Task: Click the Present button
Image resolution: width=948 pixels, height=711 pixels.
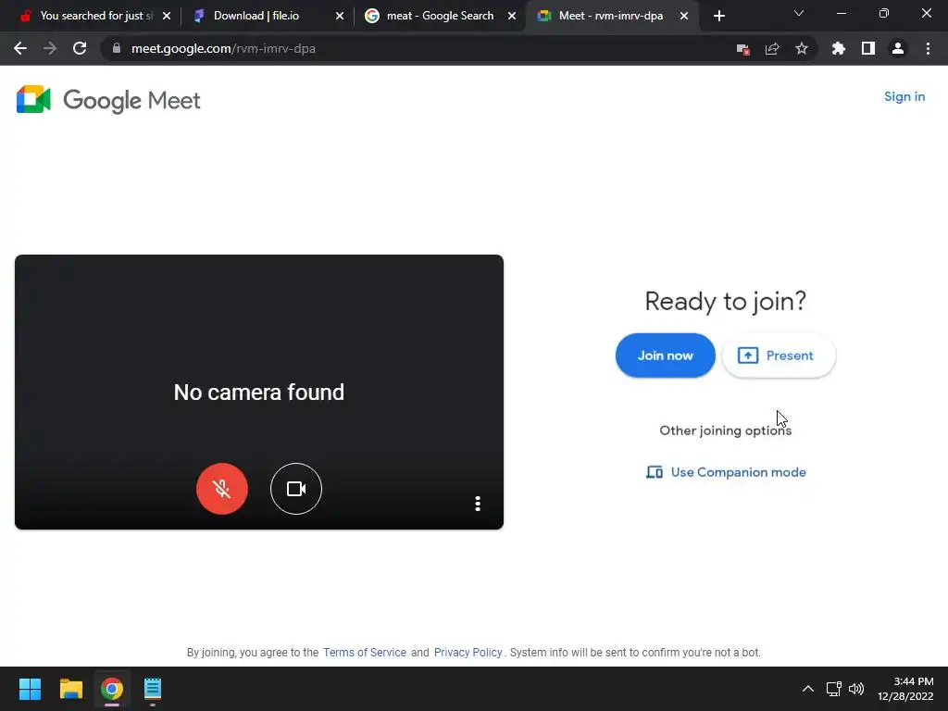Action: coord(779,355)
